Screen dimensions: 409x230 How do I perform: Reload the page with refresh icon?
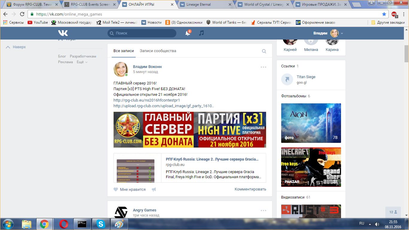(22, 14)
